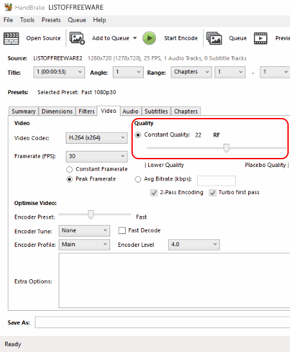The height and width of the screenshot is (352, 290).
Task: Select the Avg Bitrate (kbps) radio button
Action: (x=138, y=179)
